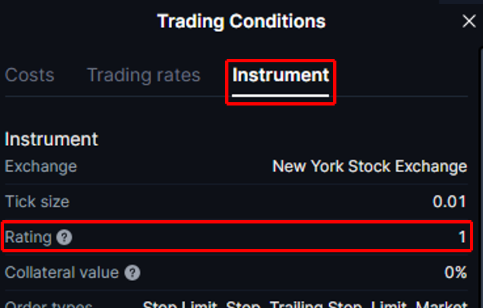Select the 0% collateral value figure
The image size is (483, 308).
[456, 273]
